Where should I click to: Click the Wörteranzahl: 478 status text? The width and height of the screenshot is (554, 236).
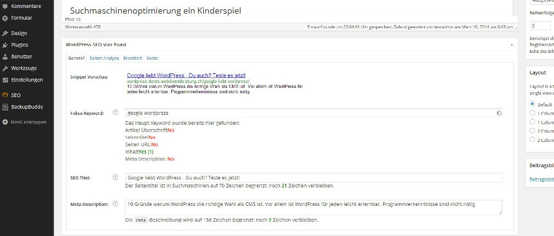tap(83, 27)
